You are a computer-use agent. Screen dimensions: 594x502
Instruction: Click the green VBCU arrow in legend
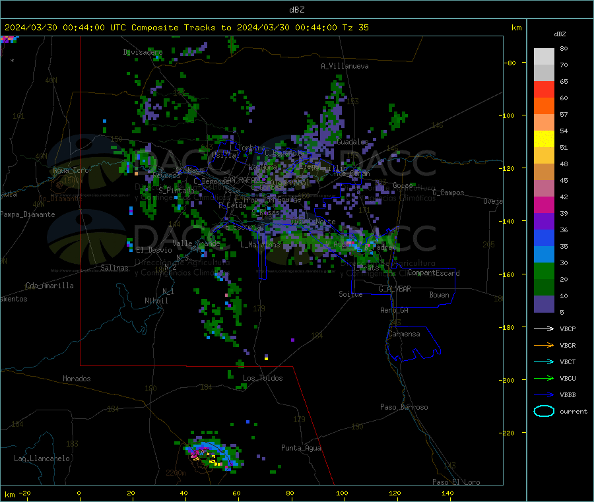point(544,378)
